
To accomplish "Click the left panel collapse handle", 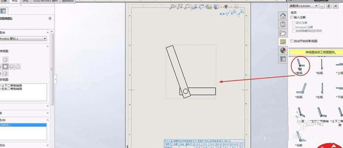I will pos(56,79).
